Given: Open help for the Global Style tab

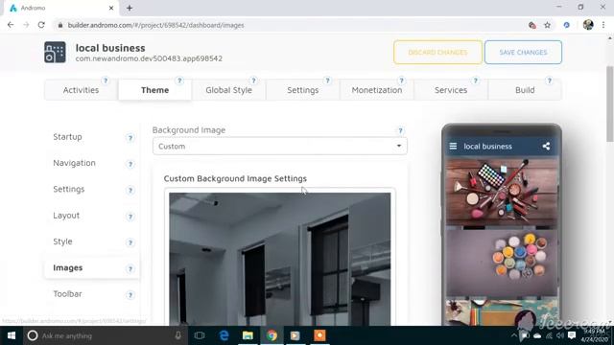Looking at the screenshot, I should pyautogui.click(x=253, y=80).
